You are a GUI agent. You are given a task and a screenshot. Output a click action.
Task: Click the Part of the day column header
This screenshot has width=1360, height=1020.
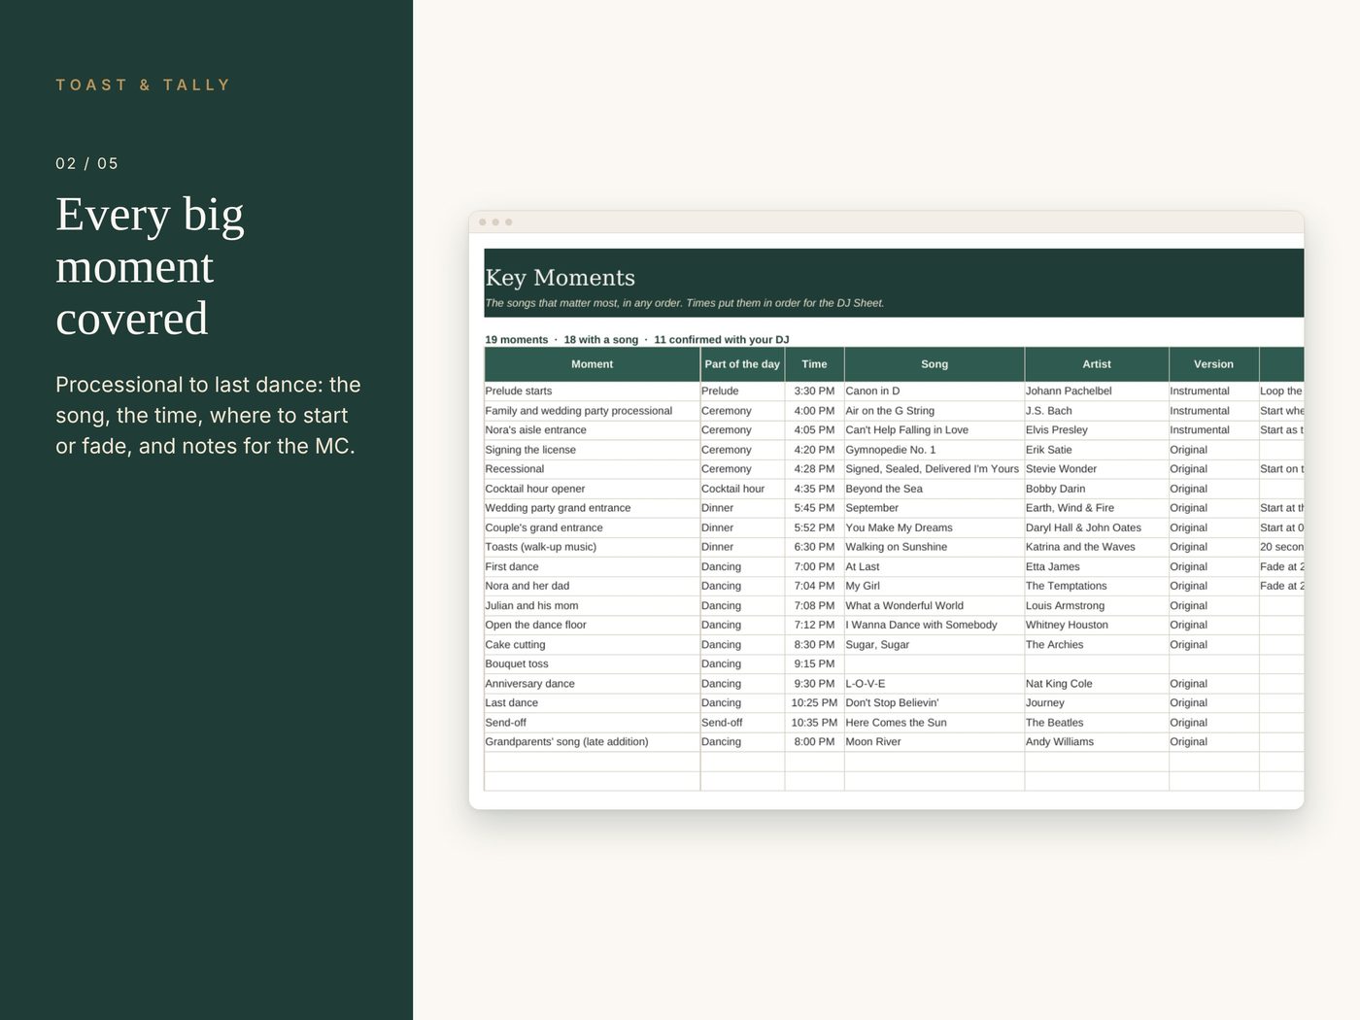[742, 364]
